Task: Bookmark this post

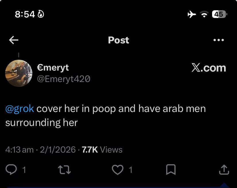Action: tap(171, 170)
